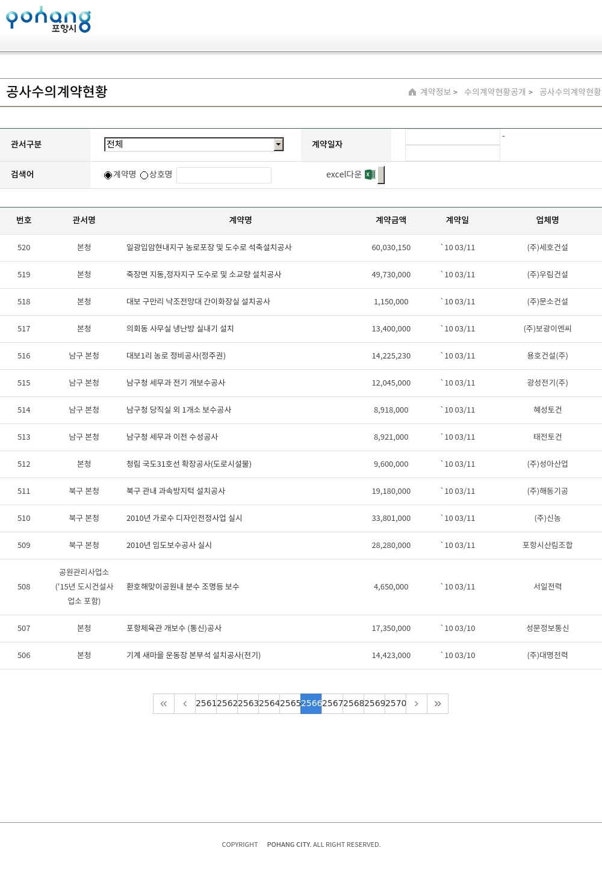Select the 상호명 radio button
Image resolution: width=602 pixels, height=883 pixels.
(x=144, y=175)
